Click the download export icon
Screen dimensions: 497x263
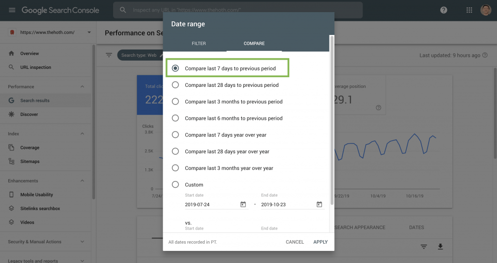(x=440, y=247)
